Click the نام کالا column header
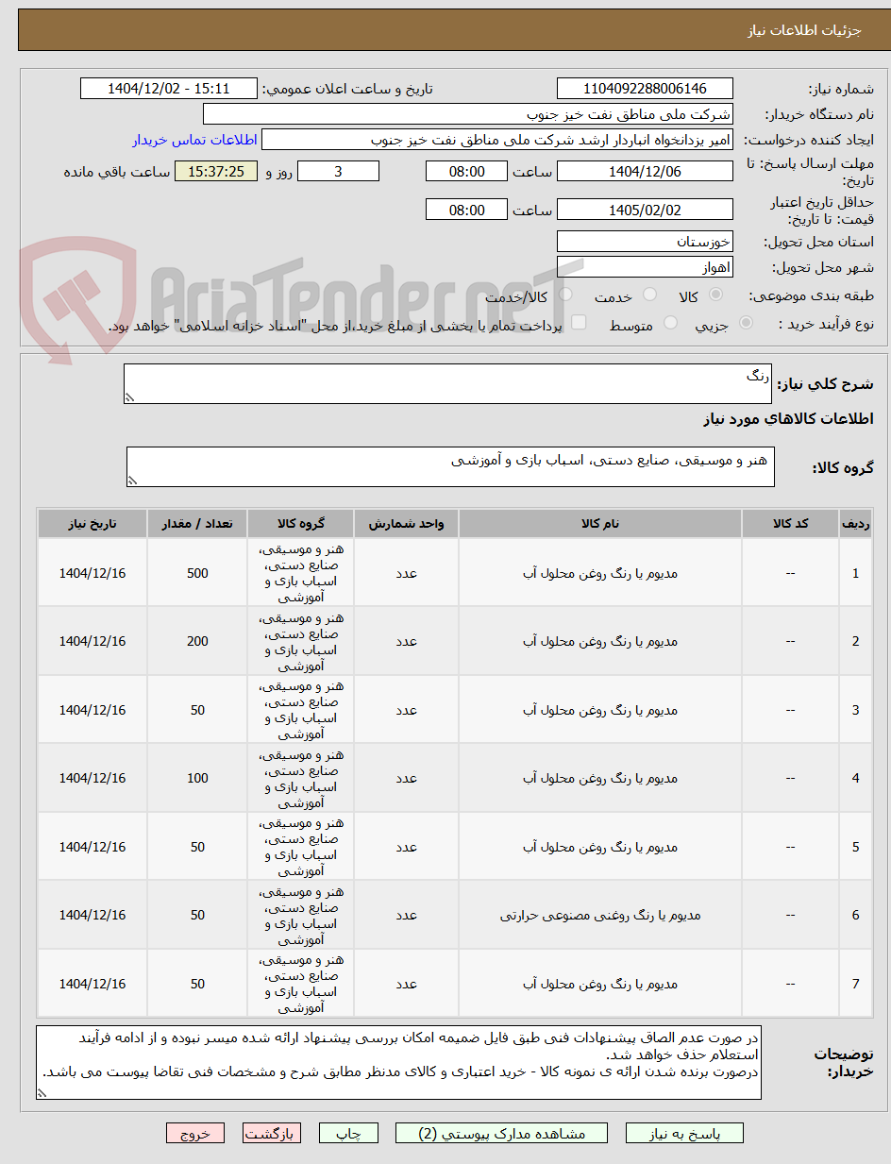The height and width of the screenshot is (1164, 891). pyautogui.click(x=600, y=523)
